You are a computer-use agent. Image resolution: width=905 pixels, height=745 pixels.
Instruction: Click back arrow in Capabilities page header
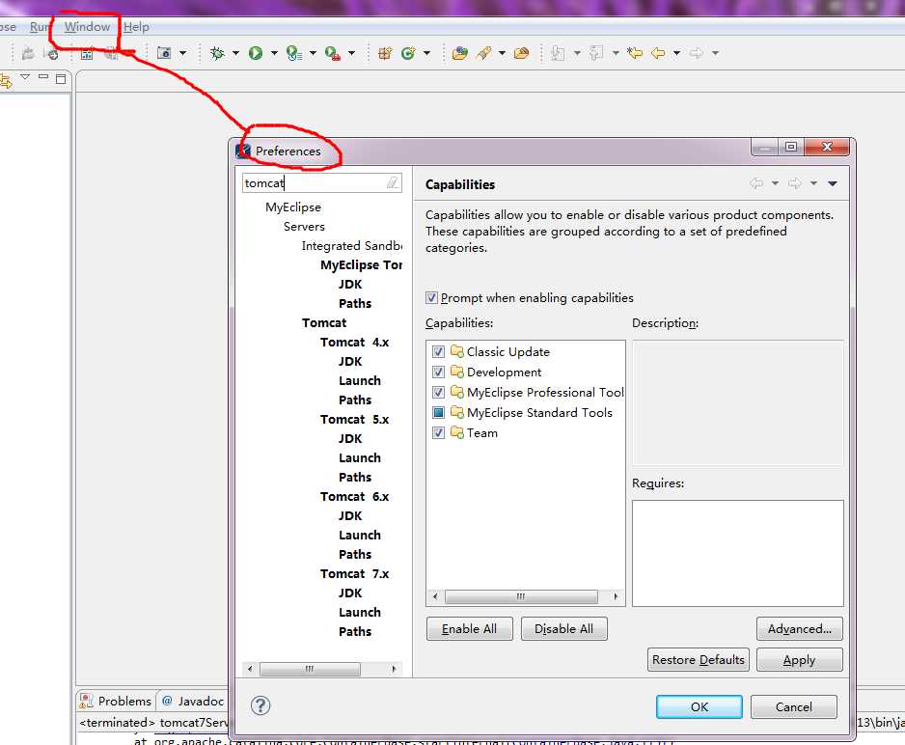pyautogui.click(x=756, y=183)
